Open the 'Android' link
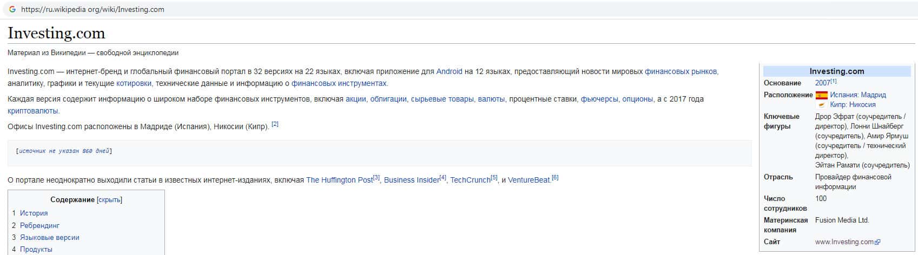Screen dimensions: 918x255 [449, 71]
